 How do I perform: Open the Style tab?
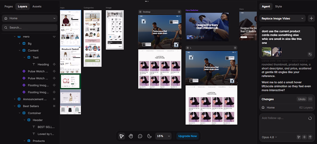(x=278, y=6)
